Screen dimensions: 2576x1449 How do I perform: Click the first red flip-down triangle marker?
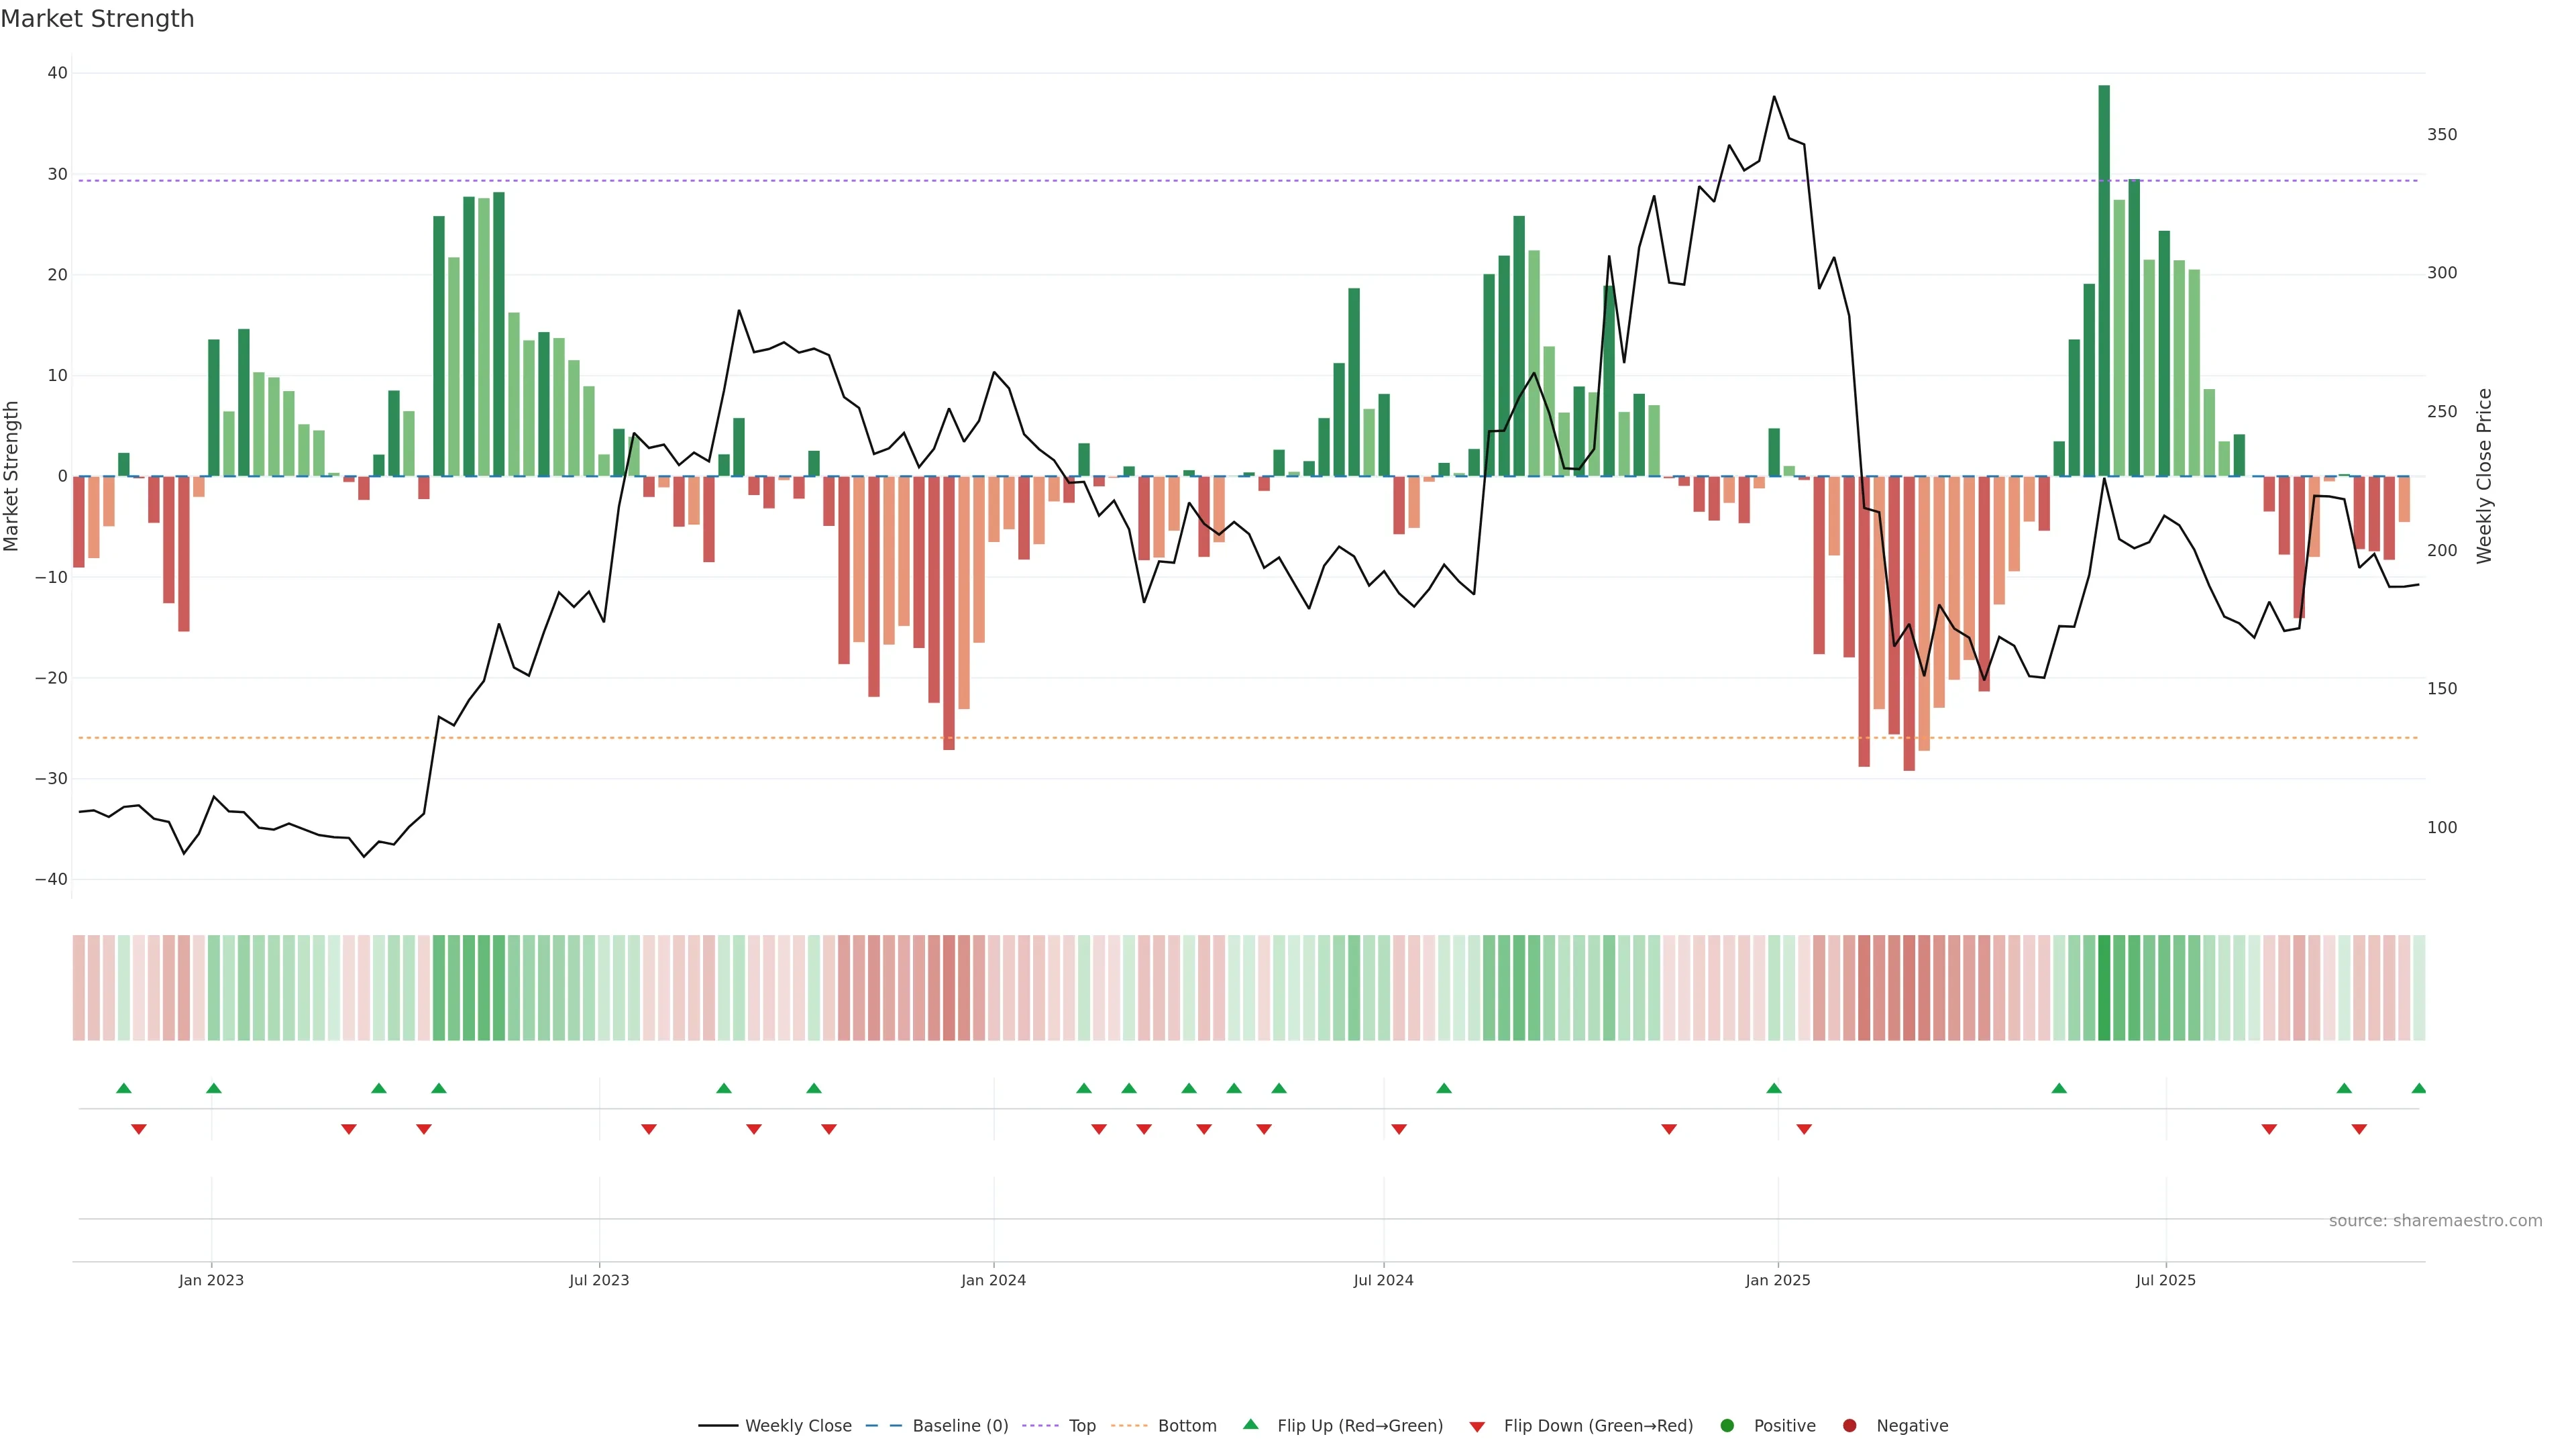[139, 1129]
